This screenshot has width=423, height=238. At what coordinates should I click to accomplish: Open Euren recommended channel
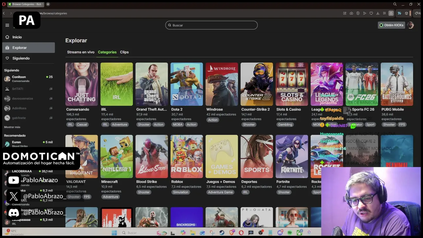point(28,144)
